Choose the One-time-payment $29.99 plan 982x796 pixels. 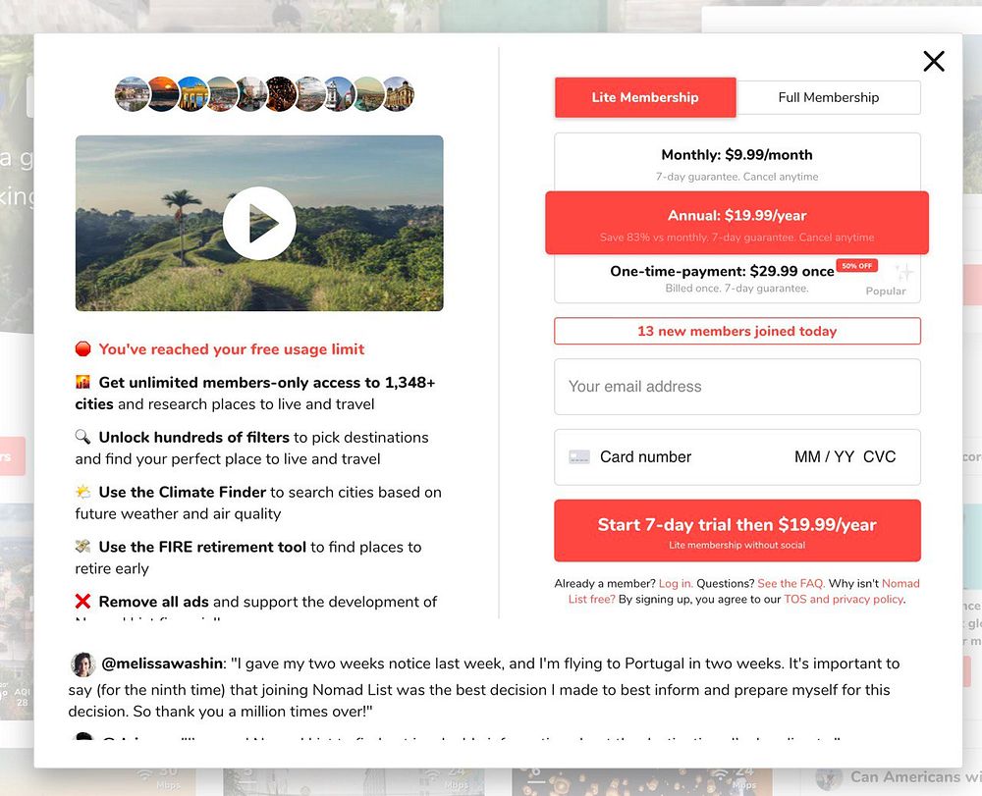click(x=737, y=279)
